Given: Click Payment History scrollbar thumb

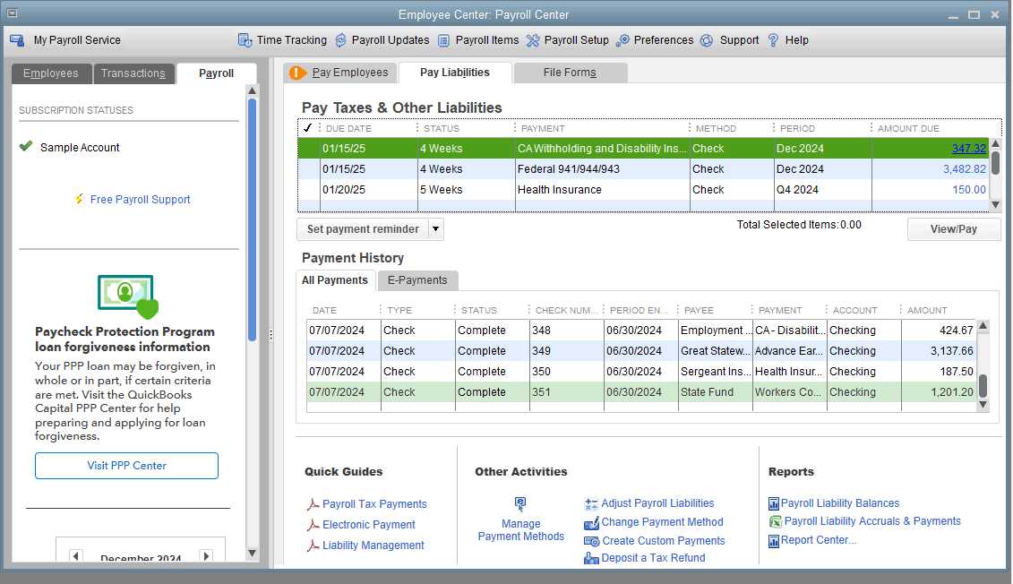Looking at the screenshot, I should tap(983, 386).
